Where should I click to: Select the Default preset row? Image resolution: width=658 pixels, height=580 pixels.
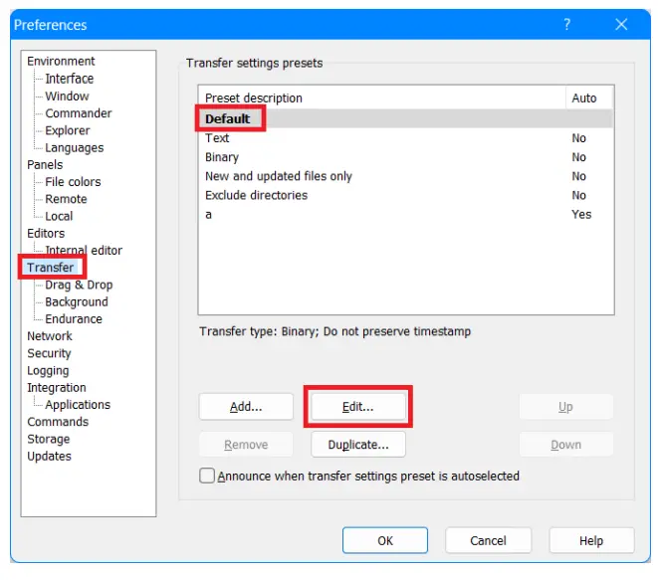(x=406, y=118)
